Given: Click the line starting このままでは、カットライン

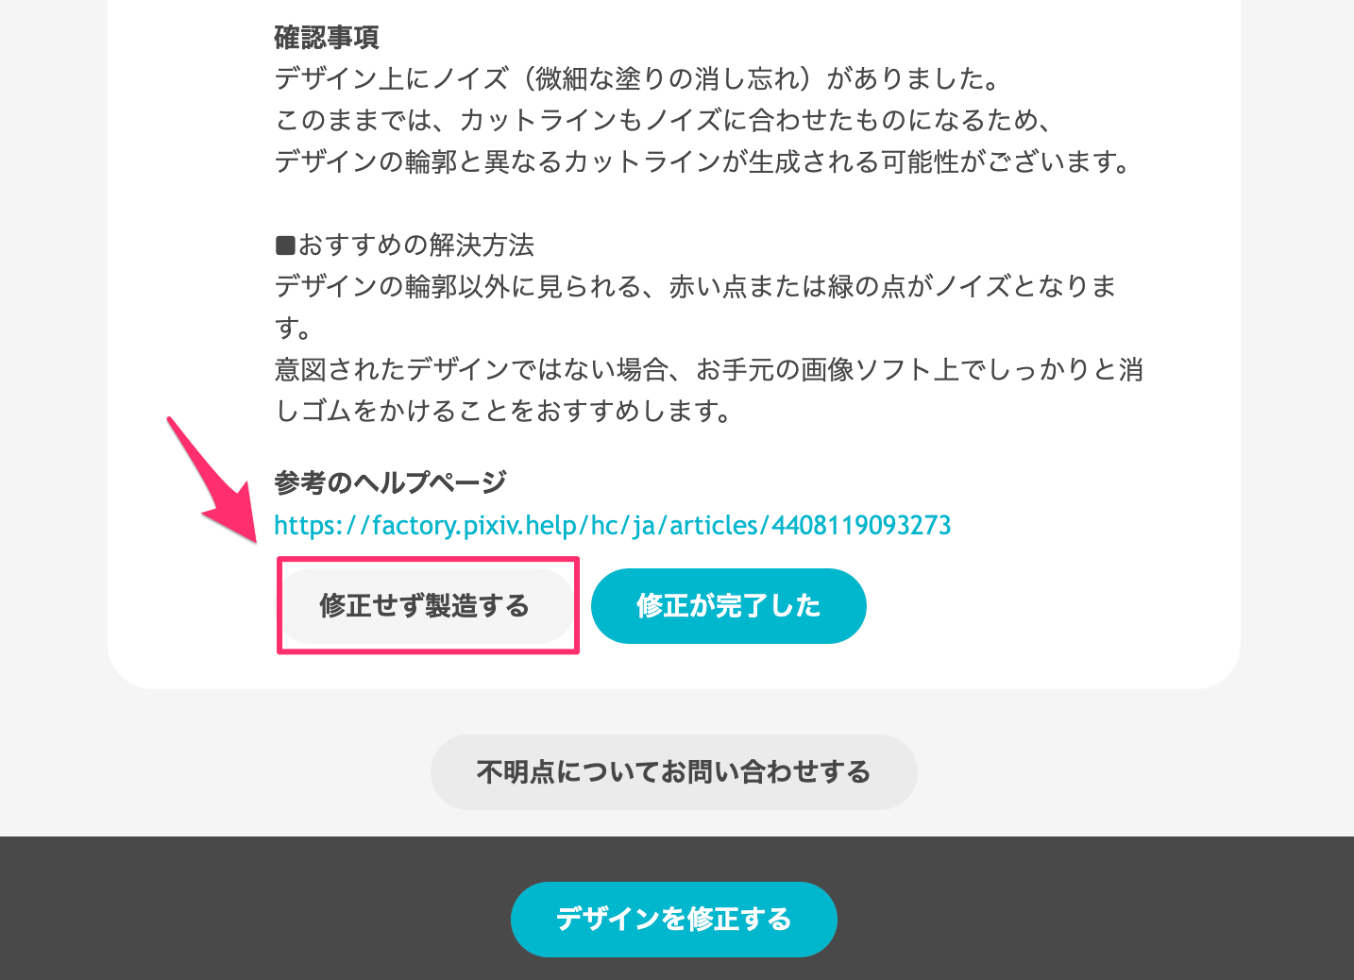Looking at the screenshot, I should pyautogui.click(x=665, y=120).
